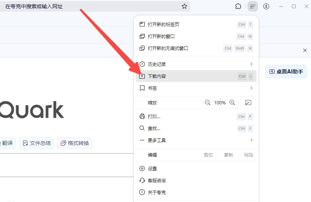The height and width of the screenshot is (202, 311).
Task: Select 打开新的标签页 menu entry
Action: (x=196, y=24)
